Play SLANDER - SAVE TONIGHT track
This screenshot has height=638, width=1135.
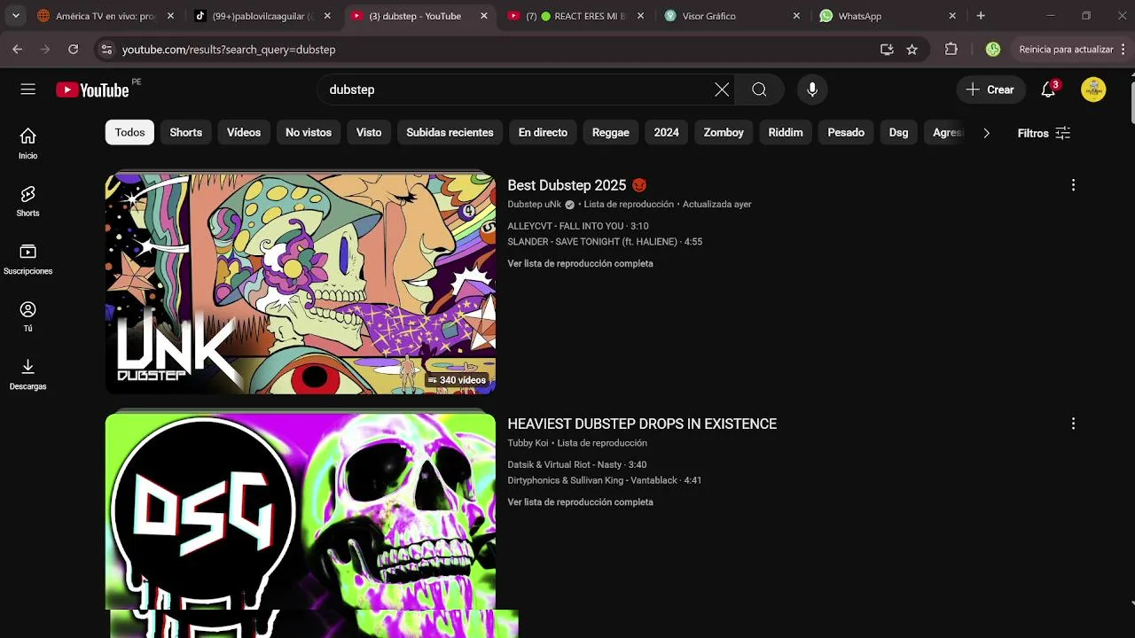tap(605, 242)
